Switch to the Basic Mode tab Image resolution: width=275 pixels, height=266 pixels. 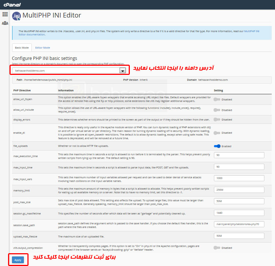(22, 47)
